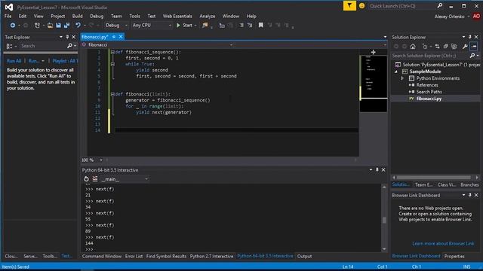Select the References node in Solution Explorer
The height and width of the screenshot is (271, 483).
(x=427, y=85)
